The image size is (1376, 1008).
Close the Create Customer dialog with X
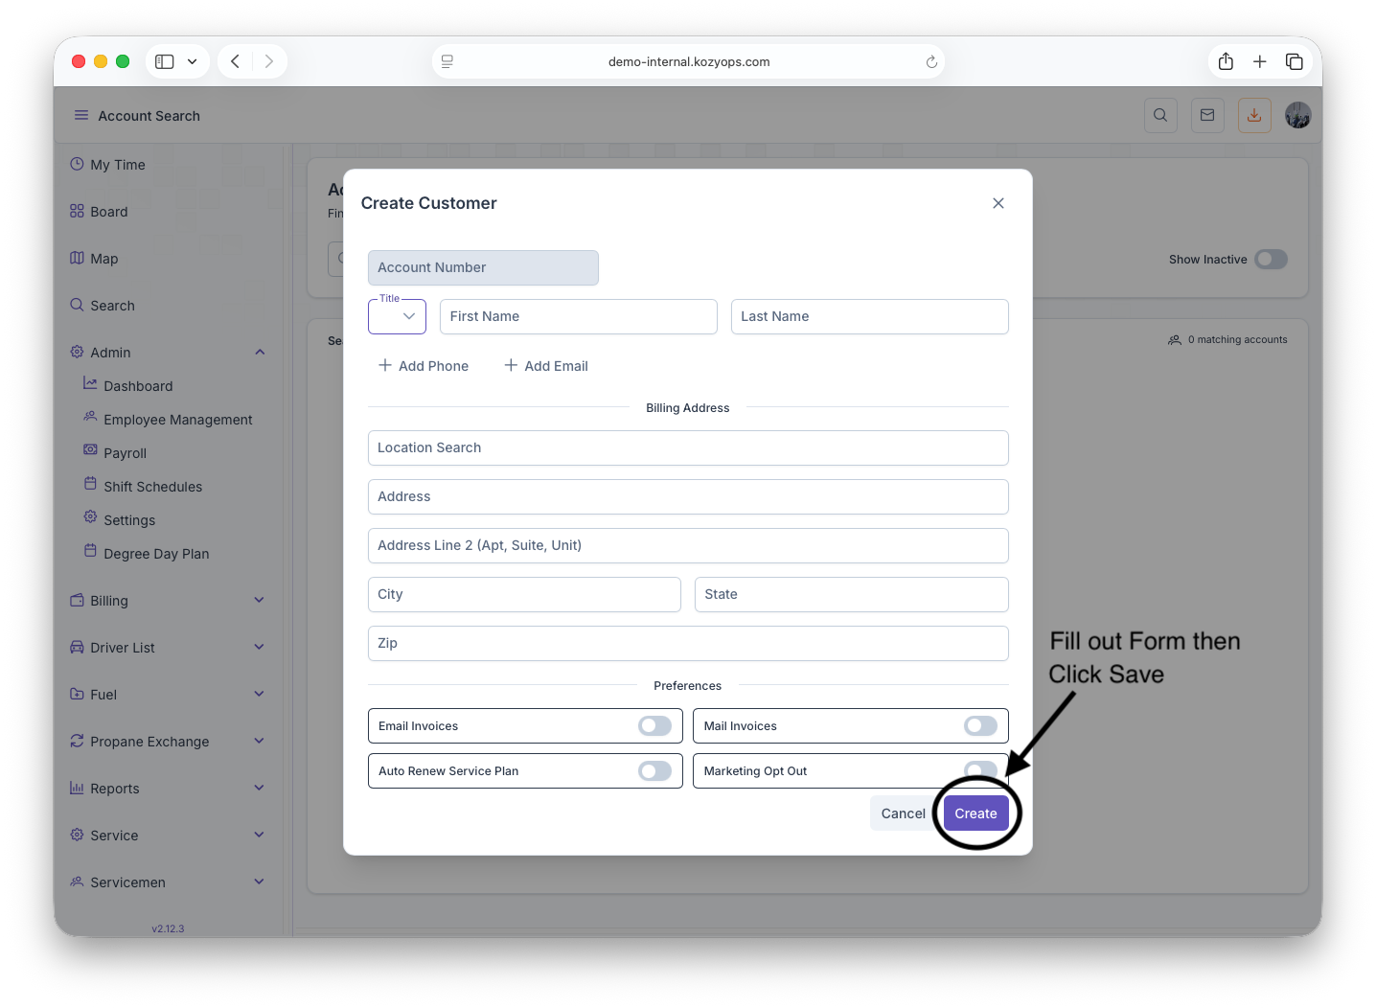click(998, 203)
